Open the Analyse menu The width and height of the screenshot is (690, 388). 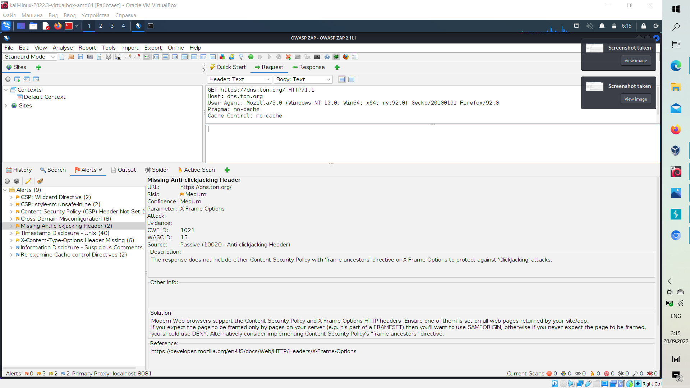click(x=63, y=48)
